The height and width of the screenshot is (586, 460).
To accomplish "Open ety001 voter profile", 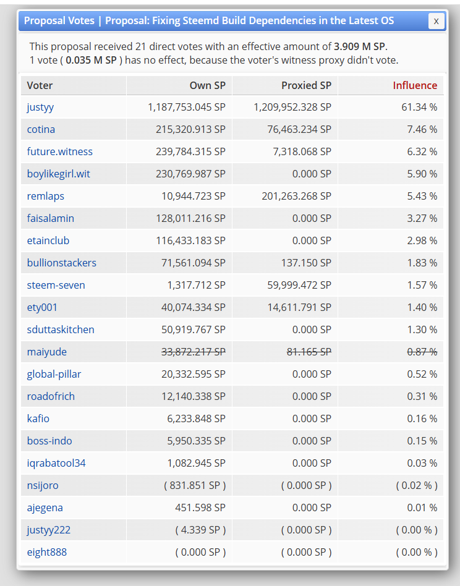I will point(42,308).
